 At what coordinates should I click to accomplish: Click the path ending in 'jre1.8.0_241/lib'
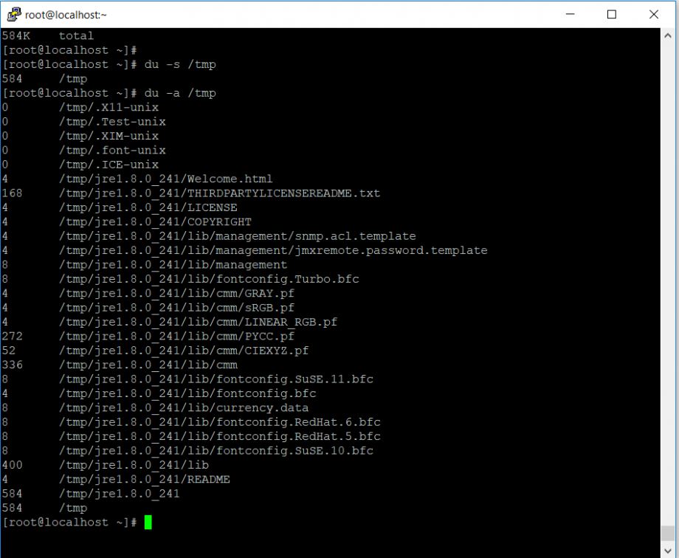click(134, 465)
